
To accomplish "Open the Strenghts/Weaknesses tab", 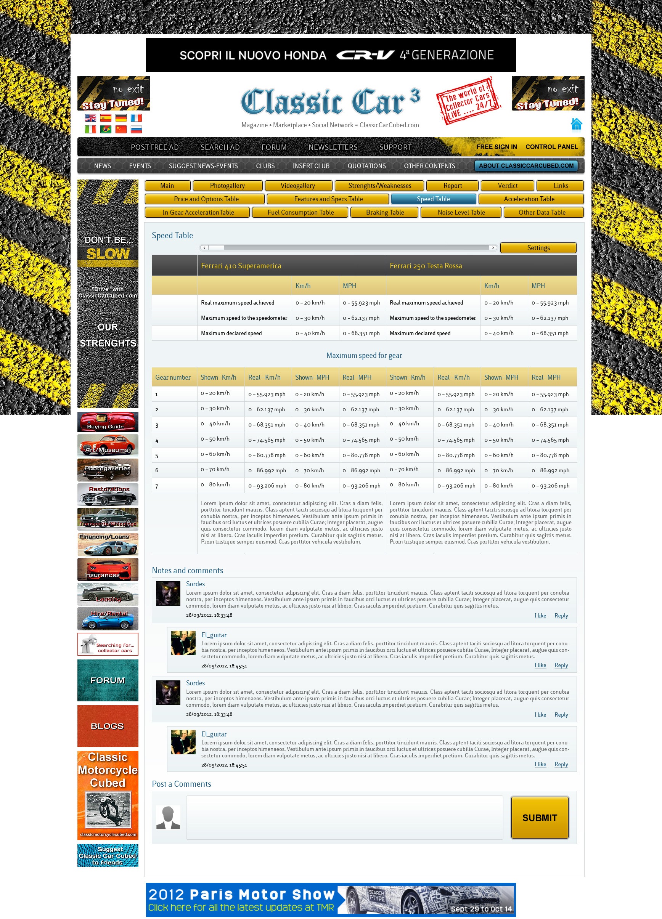I will click(379, 186).
